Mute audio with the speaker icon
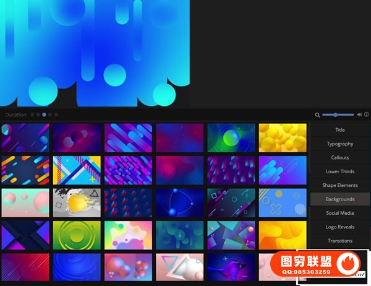 click(x=359, y=115)
